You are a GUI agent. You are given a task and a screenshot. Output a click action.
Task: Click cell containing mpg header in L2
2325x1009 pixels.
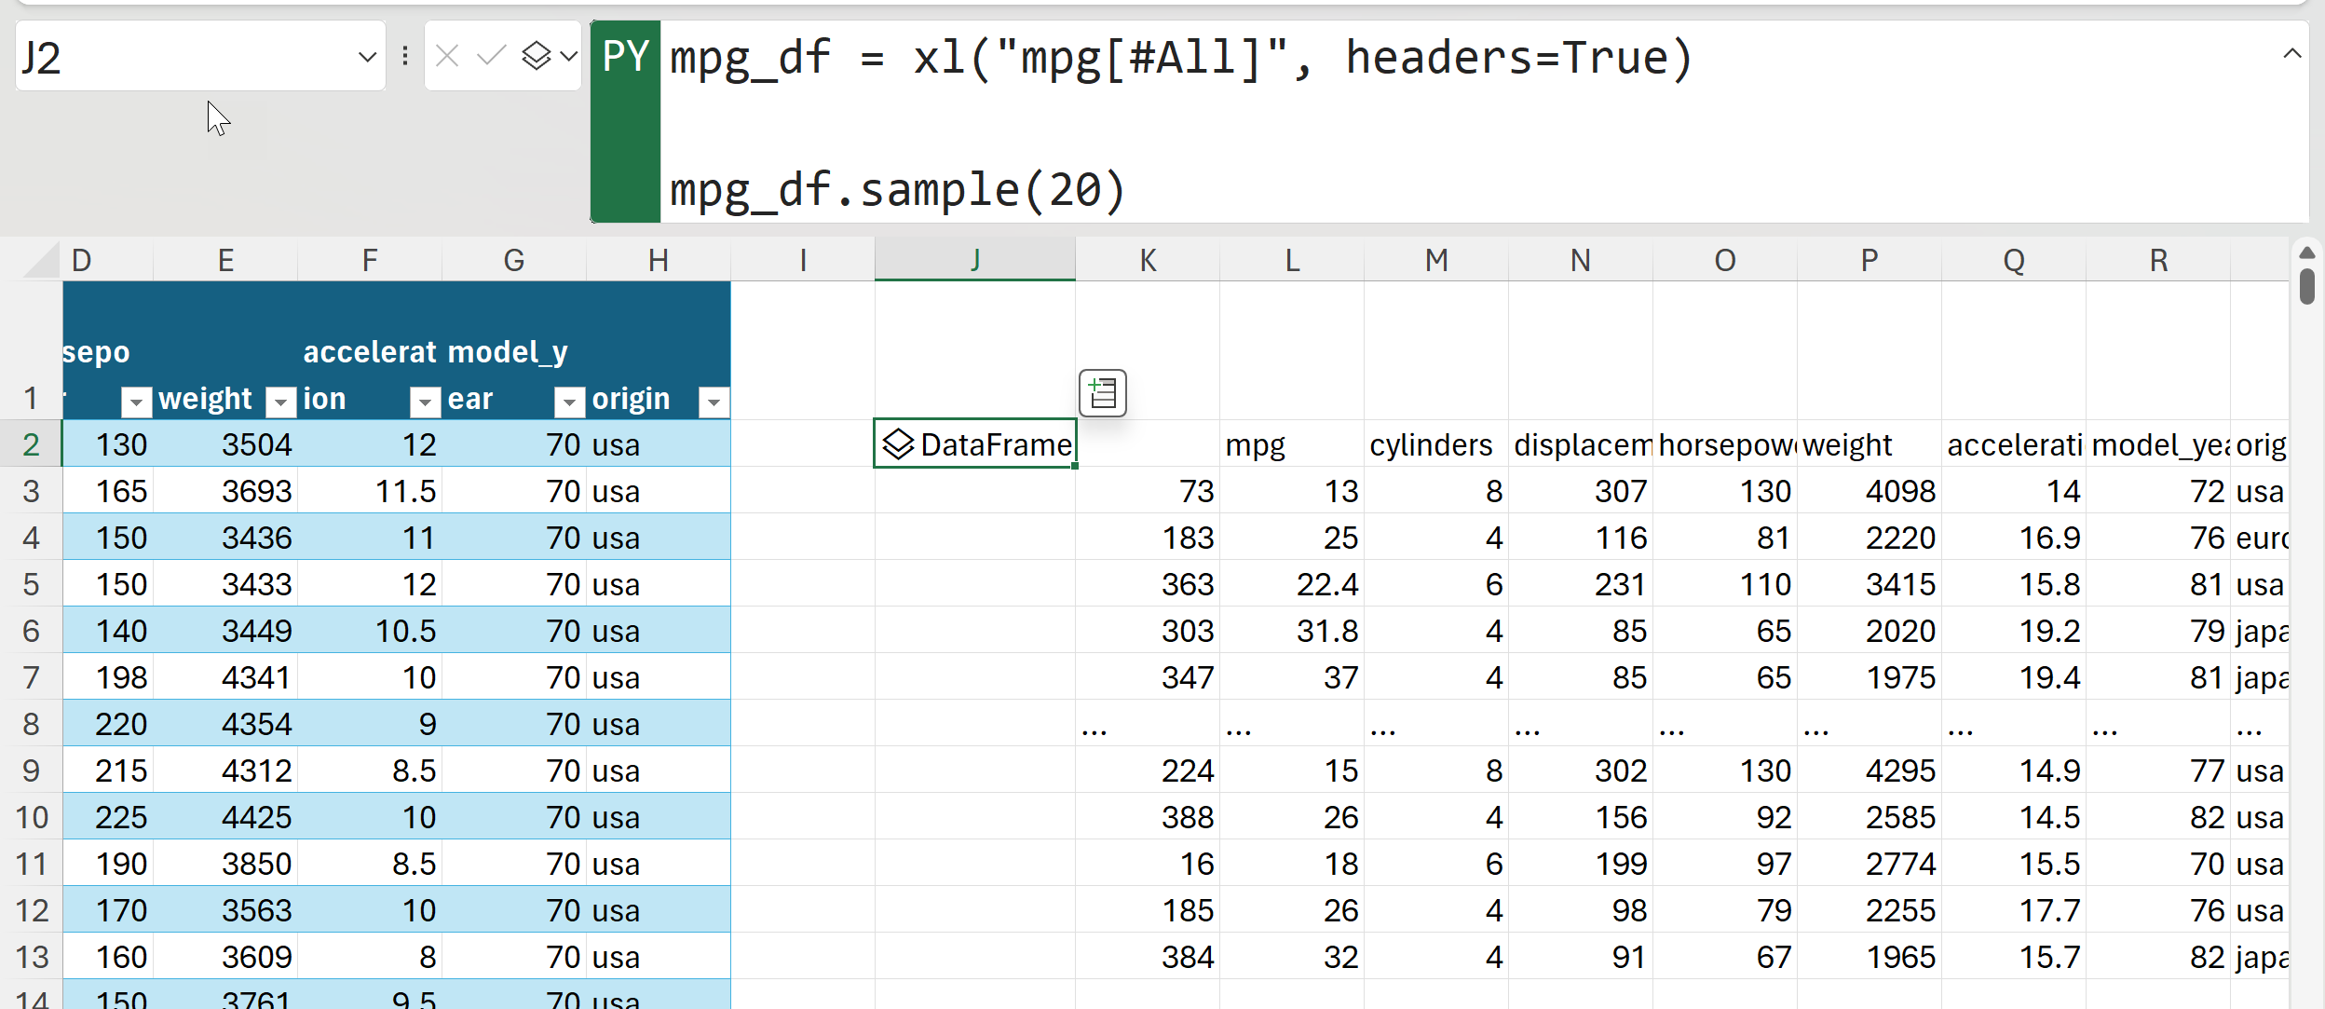(x=1291, y=444)
